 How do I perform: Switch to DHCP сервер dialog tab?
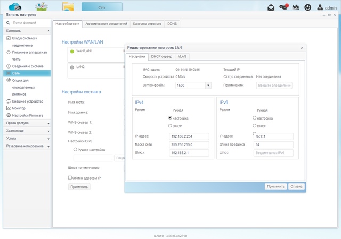[161, 57]
